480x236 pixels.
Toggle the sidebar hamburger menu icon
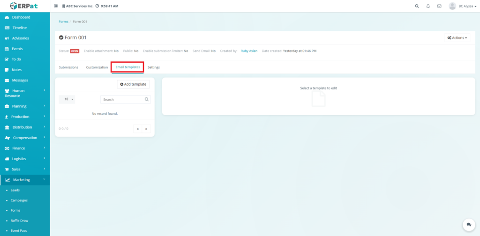coord(56,6)
